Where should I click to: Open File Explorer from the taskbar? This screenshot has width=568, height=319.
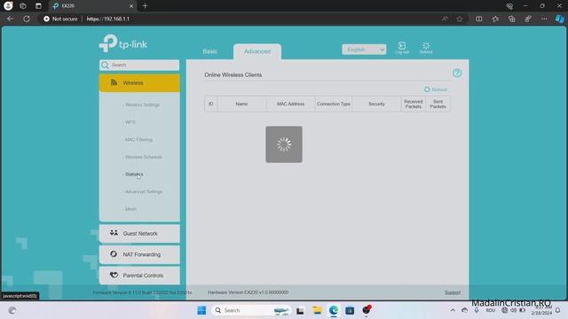tap(317, 310)
